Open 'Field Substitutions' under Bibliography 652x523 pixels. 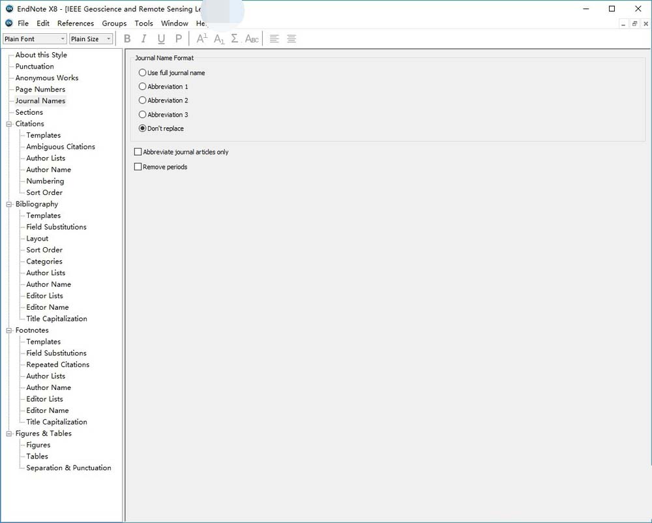pyautogui.click(x=56, y=227)
